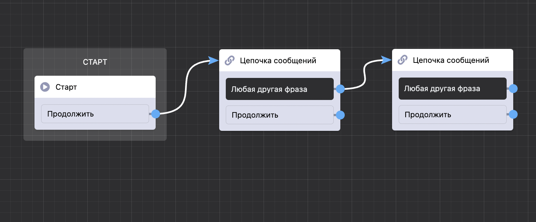This screenshot has height=222, width=536.
Task: Click the blue output port of Старт's Продолжить
Action: coord(156,114)
